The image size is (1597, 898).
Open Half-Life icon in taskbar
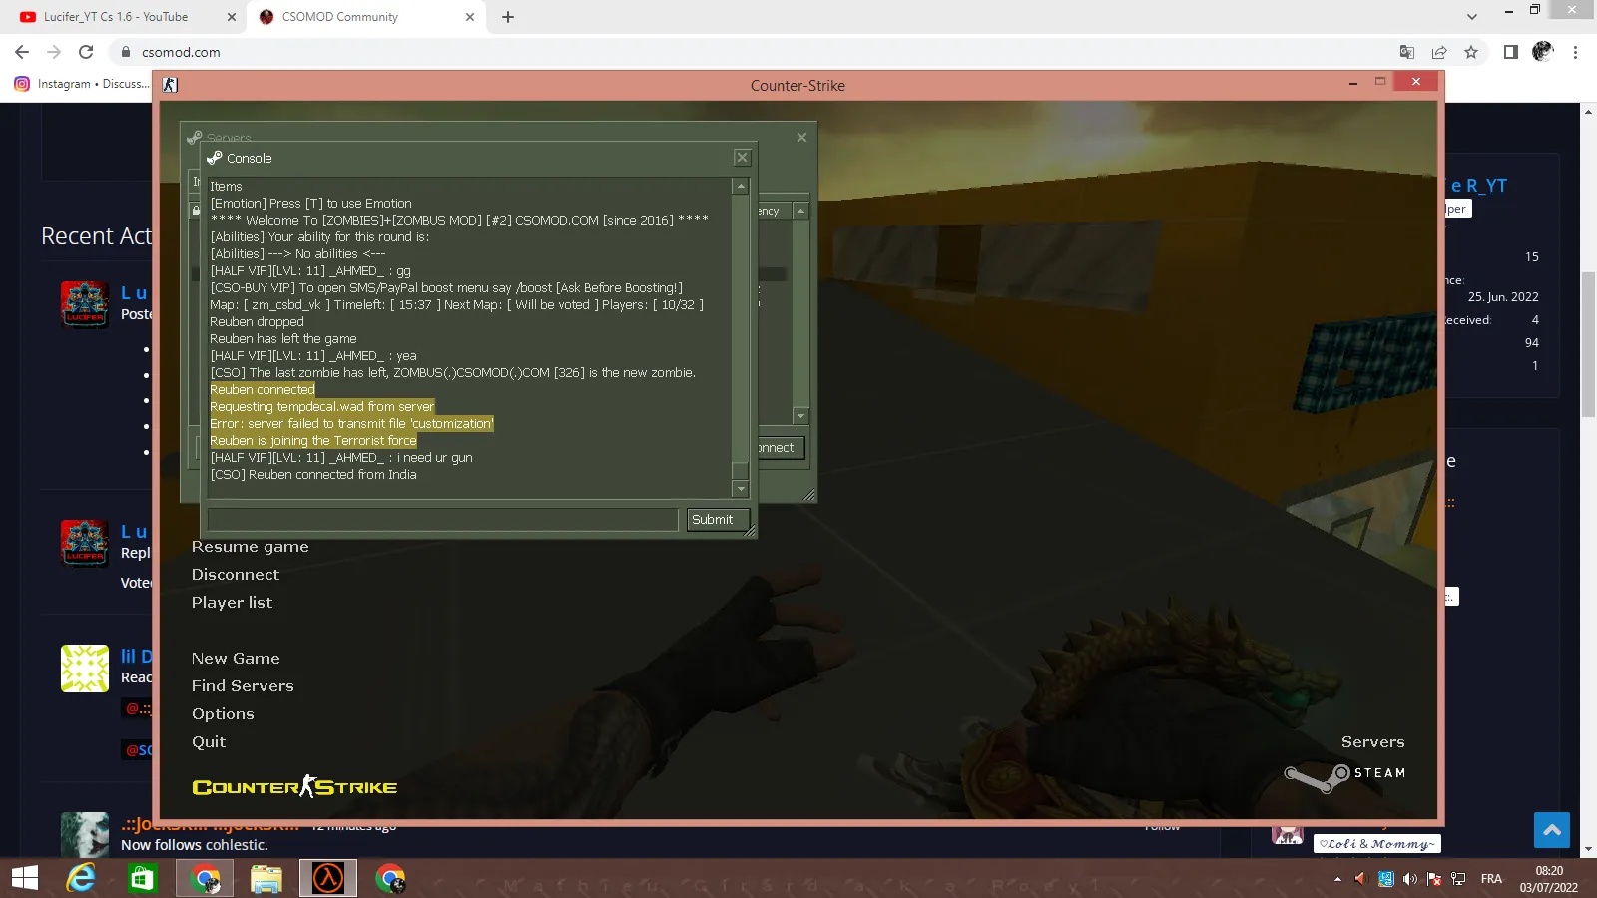coord(328,878)
